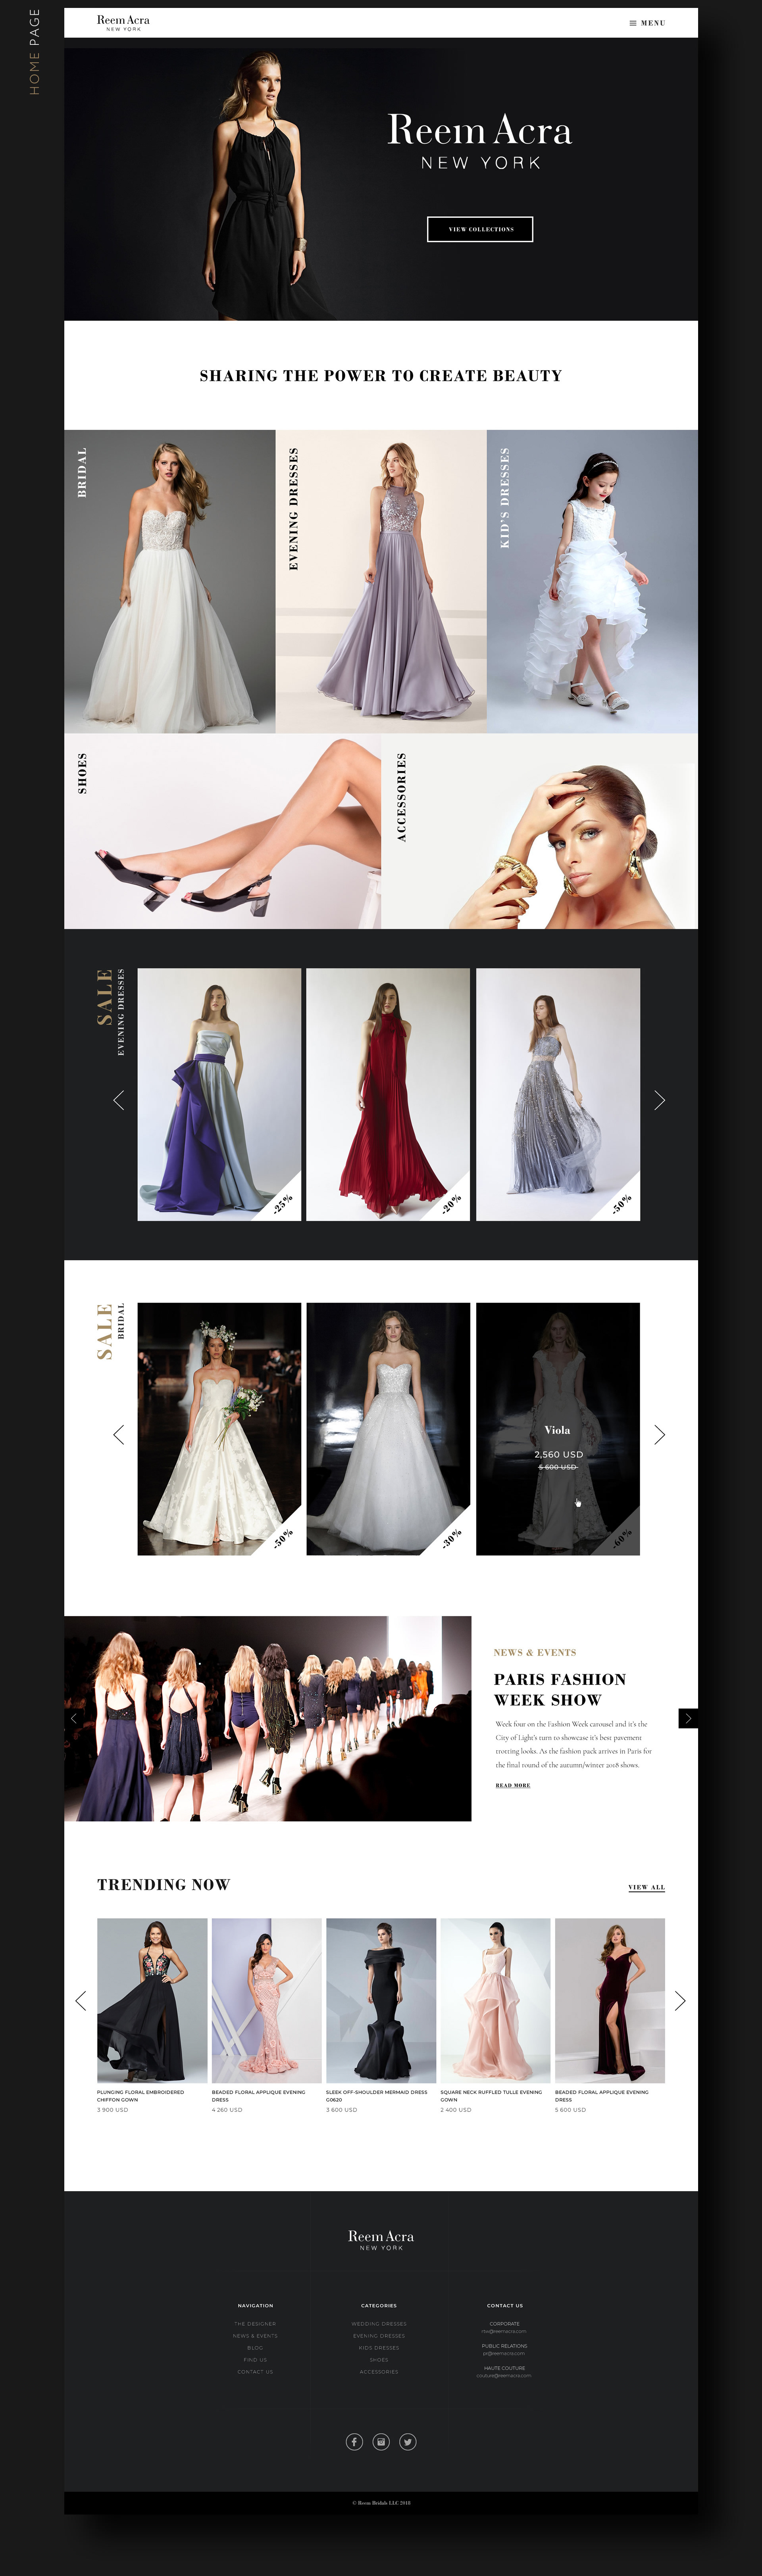Image resolution: width=762 pixels, height=2576 pixels.
Task: Open Evening Dresses footer category
Action: [379, 2336]
